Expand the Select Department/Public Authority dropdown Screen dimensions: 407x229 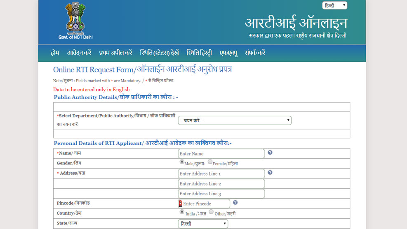click(235, 120)
